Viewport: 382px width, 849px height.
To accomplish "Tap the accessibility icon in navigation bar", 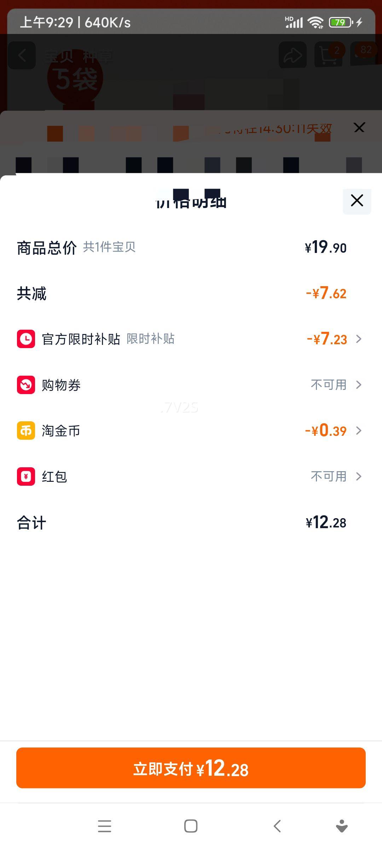I will 342,826.
